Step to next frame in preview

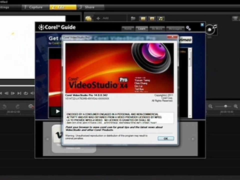pos(13,93)
